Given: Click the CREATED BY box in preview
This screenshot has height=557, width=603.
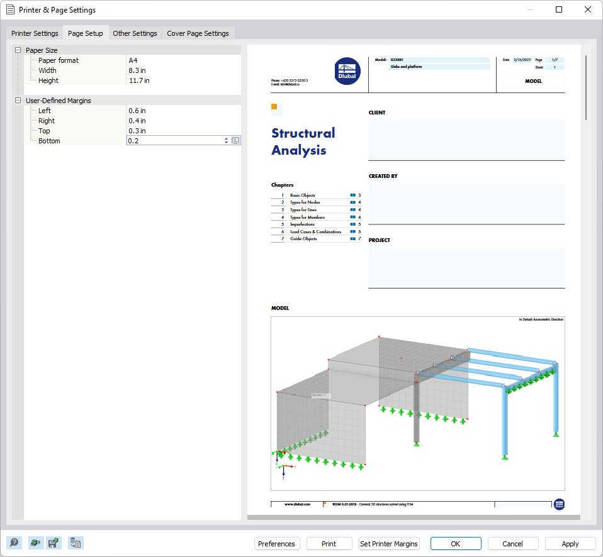Looking at the screenshot, I should (x=466, y=204).
